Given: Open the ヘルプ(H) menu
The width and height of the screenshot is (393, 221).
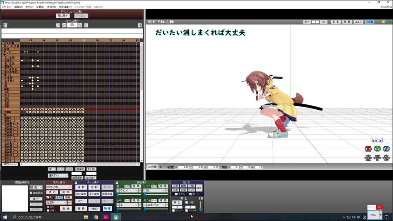Looking at the screenshot, I should coord(99,7).
